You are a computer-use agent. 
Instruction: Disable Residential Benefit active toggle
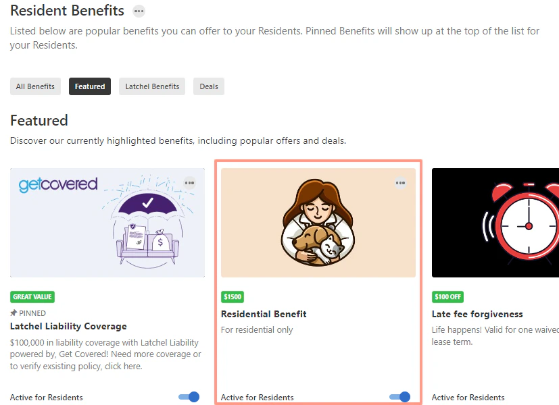pos(400,397)
